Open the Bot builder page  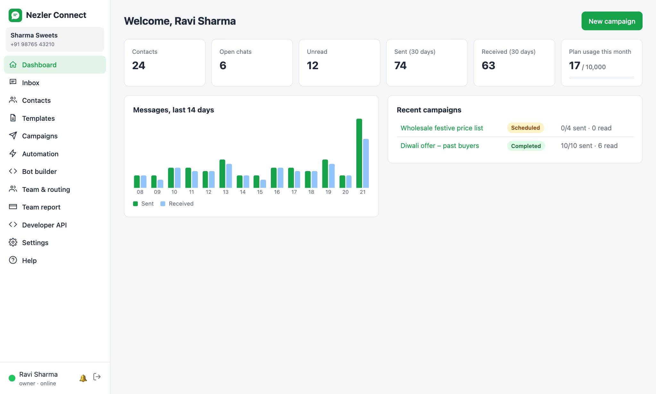pos(55,171)
